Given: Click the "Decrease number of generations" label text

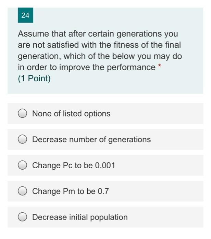Looking at the screenshot, I should coord(91,140).
